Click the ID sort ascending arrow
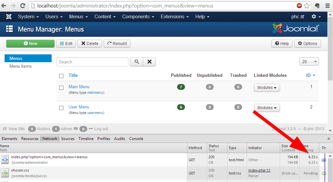This screenshot has width=333, height=182. coord(314,75)
